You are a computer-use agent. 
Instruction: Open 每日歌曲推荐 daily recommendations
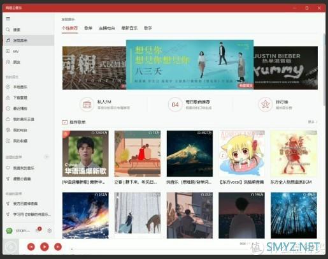pyautogui.click(x=190, y=105)
